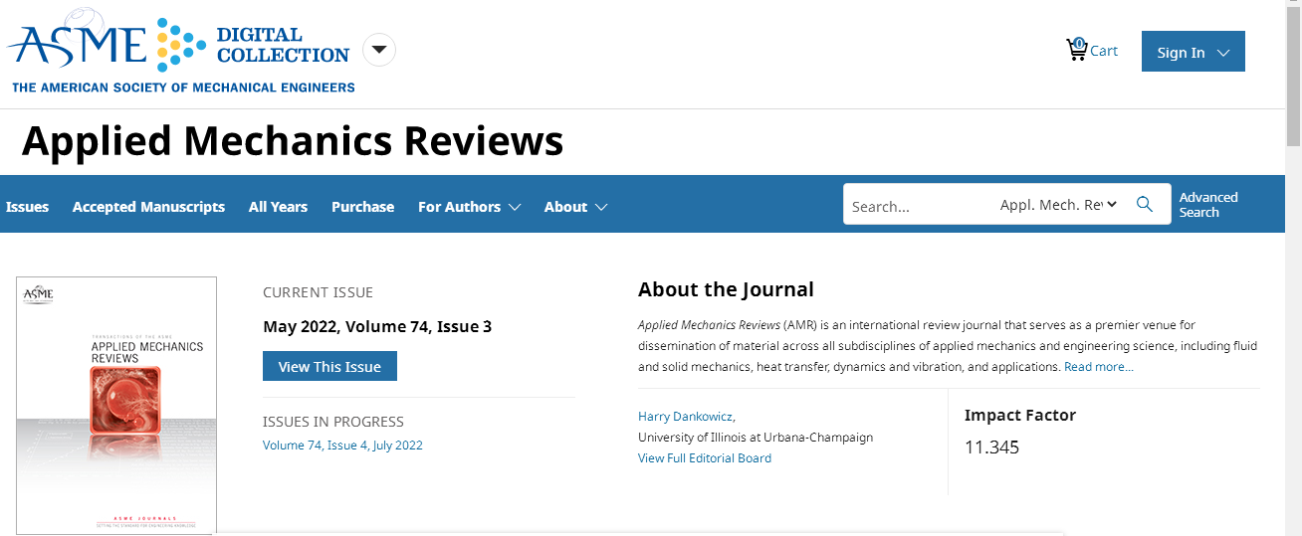The height and width of the screenshot is (536, 1302).
Task: Open the Appl. Mech. Rev search scope dropdown
Action: pyautogui.click(x=1059, y=204)
